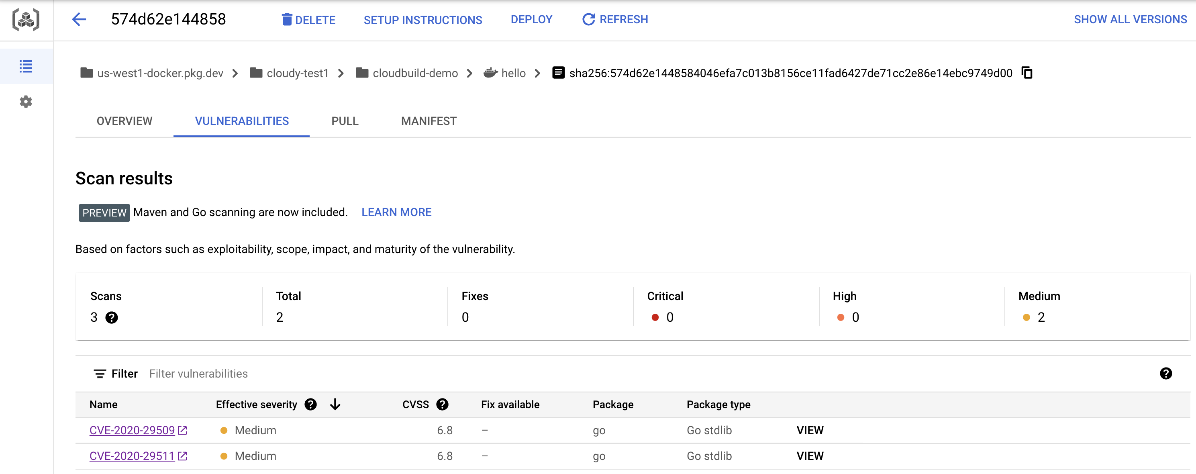Screen dimensions: 1196x474
Task: Navigate to cloudbuild-demo breadcrumb folder
Action: coord(414,74)
